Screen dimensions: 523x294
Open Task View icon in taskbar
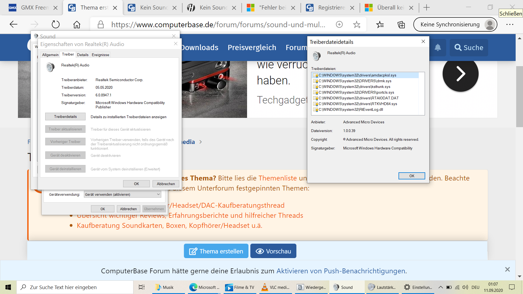pyautogui.click(x=142, y=287)
